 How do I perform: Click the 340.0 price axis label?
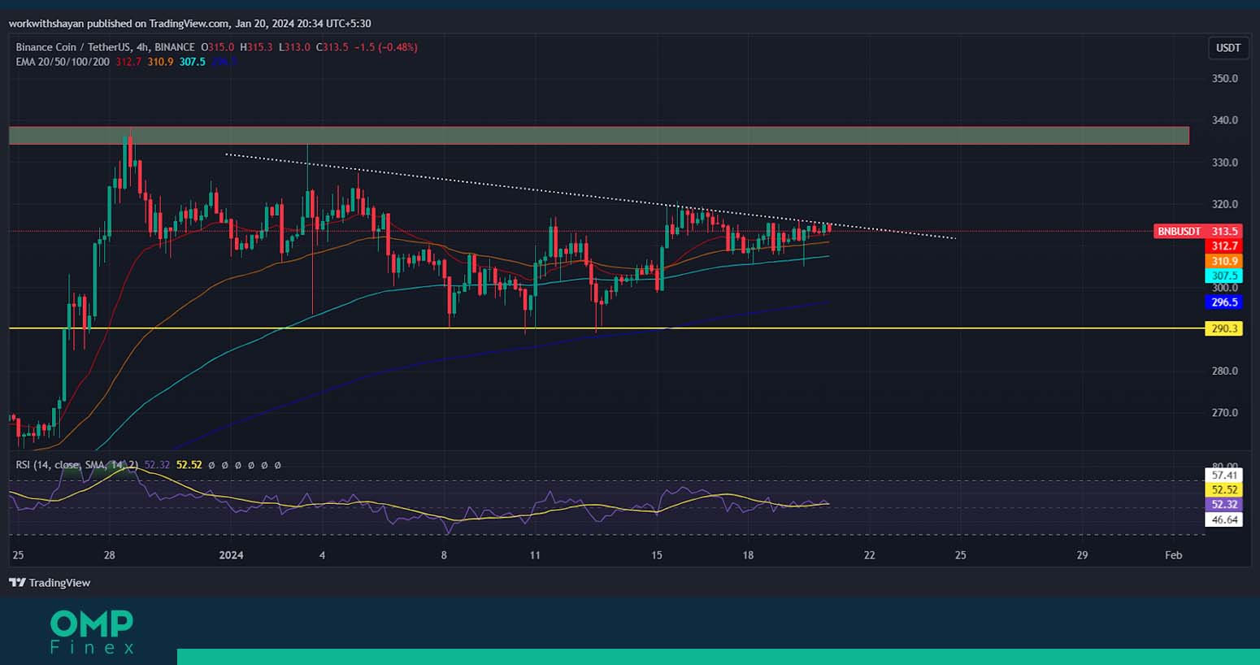(x=1224, y=120)
